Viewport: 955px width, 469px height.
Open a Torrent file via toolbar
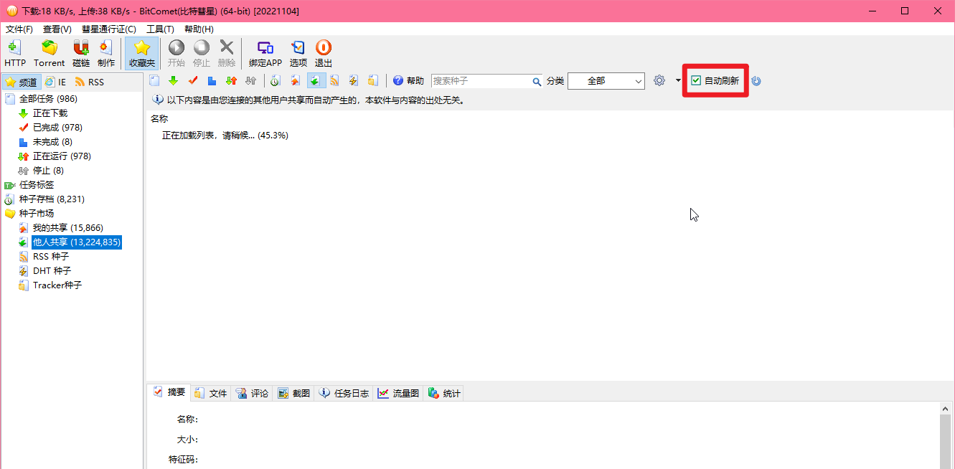click(x=49, y=54)
